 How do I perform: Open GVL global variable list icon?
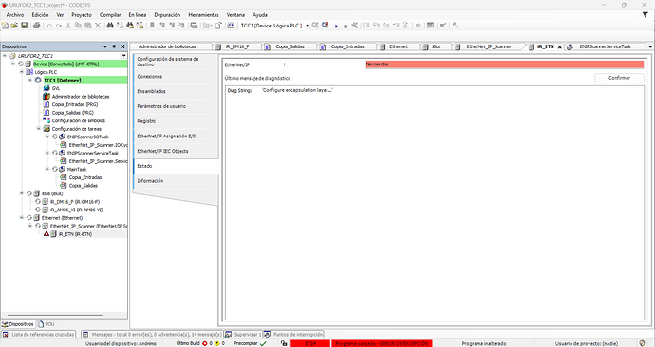click(x=47, y=88)
